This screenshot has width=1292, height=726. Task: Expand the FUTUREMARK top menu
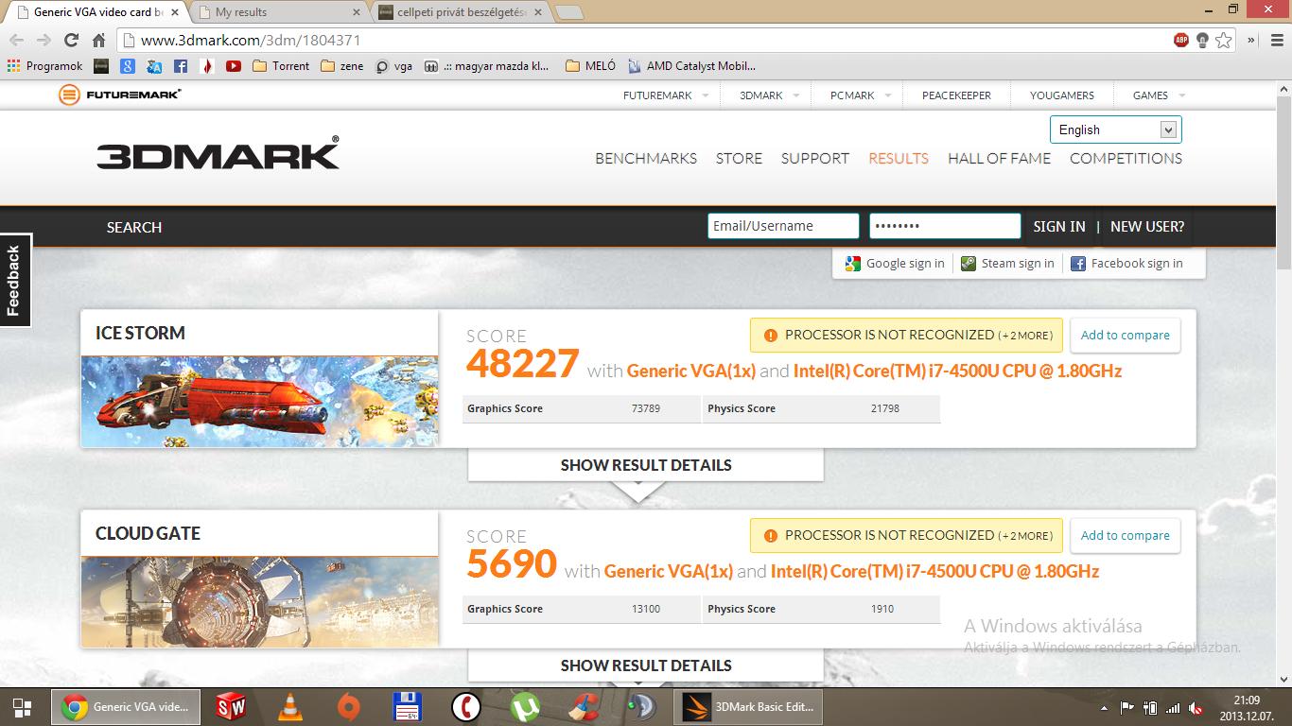[666, 95]
